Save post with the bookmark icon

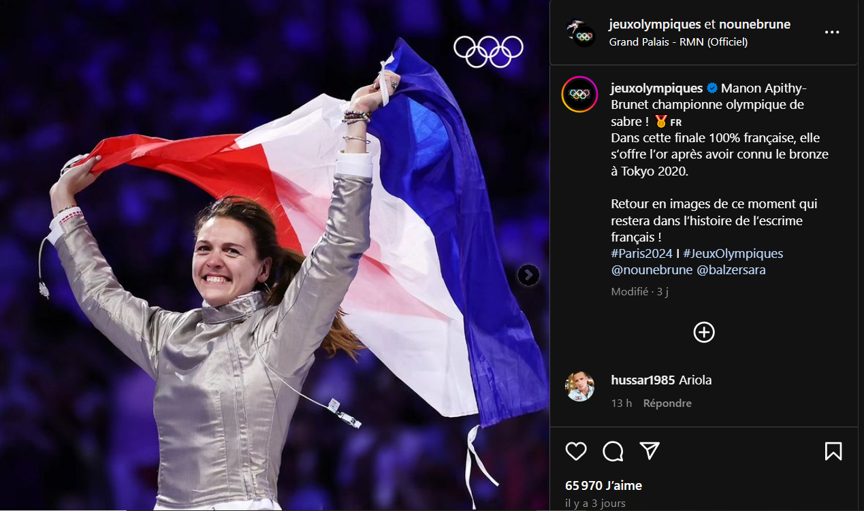click(x=833, y=451)
